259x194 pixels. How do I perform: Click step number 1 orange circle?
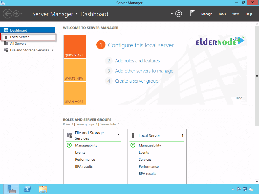[x=101, y=45]
